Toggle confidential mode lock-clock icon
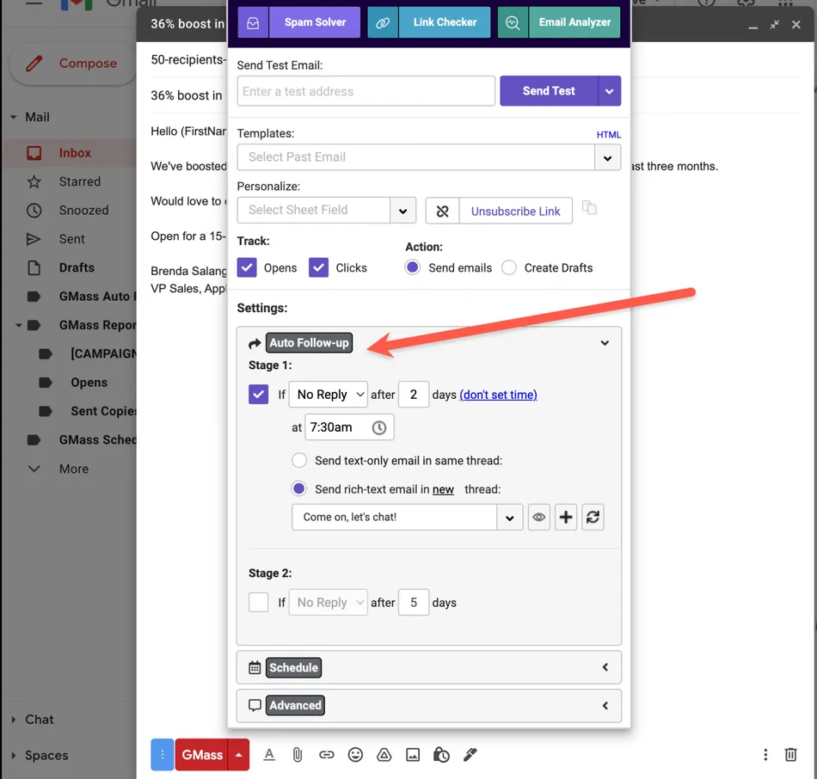 click(x=441, y=755)
